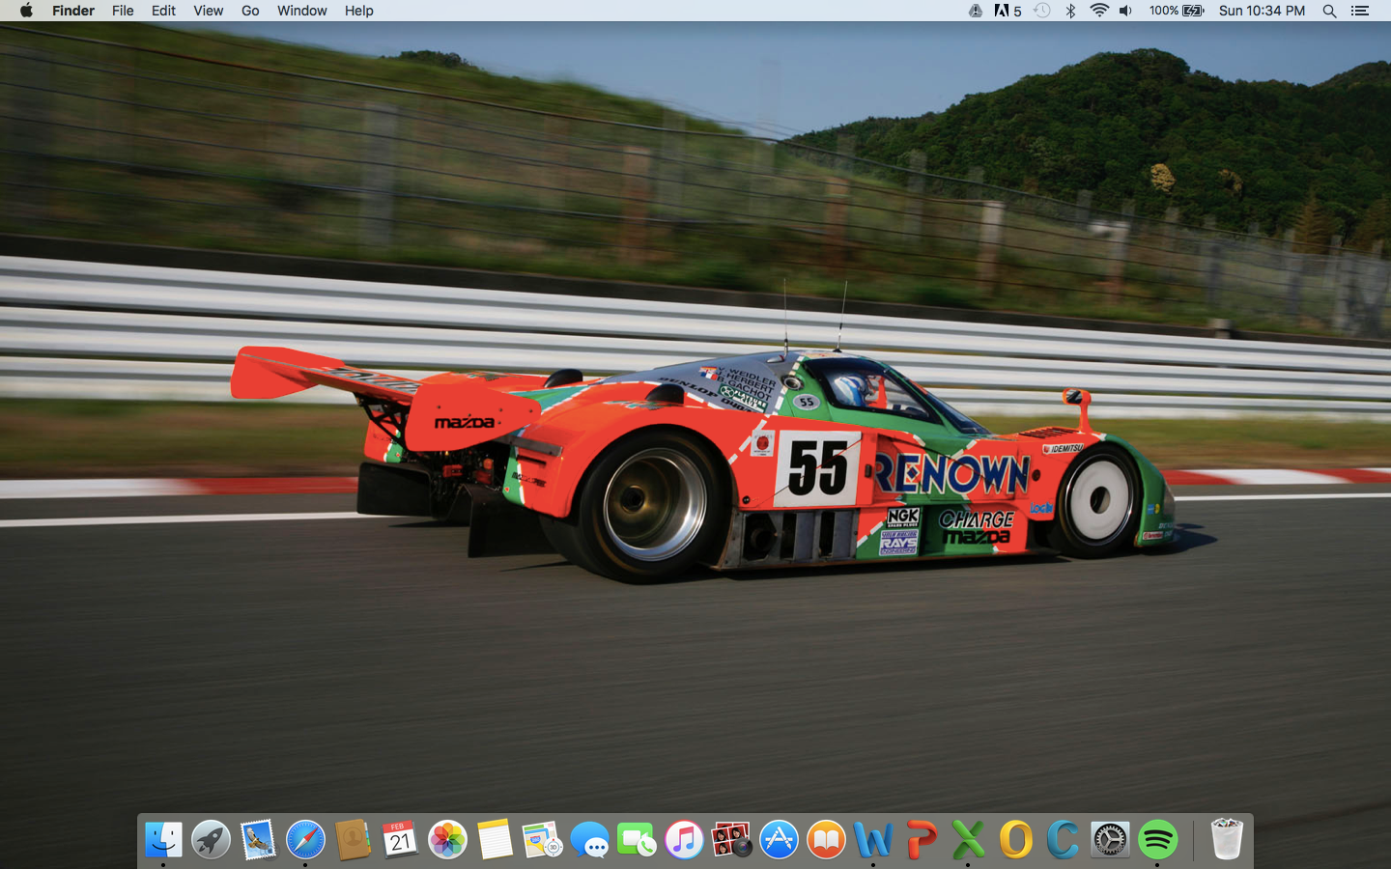The width and height of the screenshot is (1391, 869).
Task: Open the Apple menu
Action: click(26, 11)
